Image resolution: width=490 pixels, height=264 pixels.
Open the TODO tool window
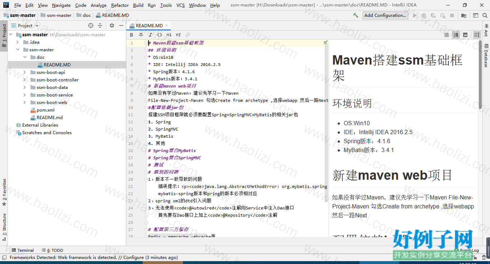pyautogui.click(x=52, y=250)
